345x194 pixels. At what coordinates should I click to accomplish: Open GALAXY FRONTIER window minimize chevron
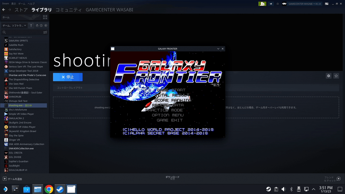(x=218, y=49)
